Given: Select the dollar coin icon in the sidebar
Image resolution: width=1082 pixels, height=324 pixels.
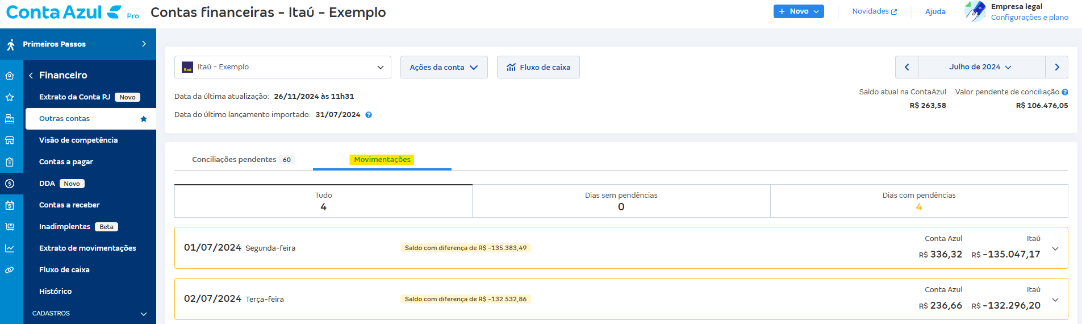Looking at the screenshot, I should tap(10, 184).
